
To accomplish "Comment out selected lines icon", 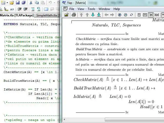I will click(33, 9).
